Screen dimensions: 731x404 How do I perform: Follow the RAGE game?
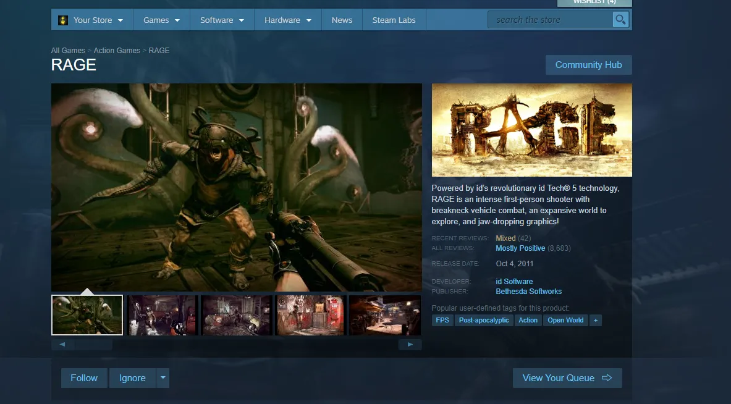(x=84, y=378)
